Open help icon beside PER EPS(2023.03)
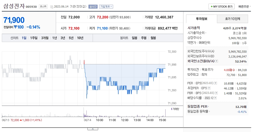Viewport: 253px width, 132px height. 216,83
